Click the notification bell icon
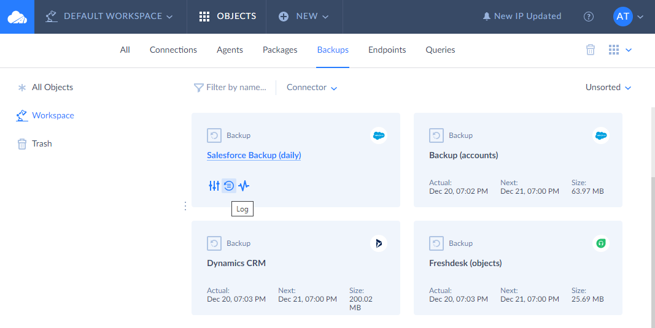Viewport: 655px width, 328px height. point(487,17)
